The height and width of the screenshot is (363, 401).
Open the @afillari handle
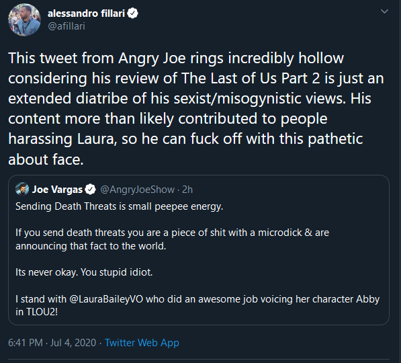[x=66, y=26]
